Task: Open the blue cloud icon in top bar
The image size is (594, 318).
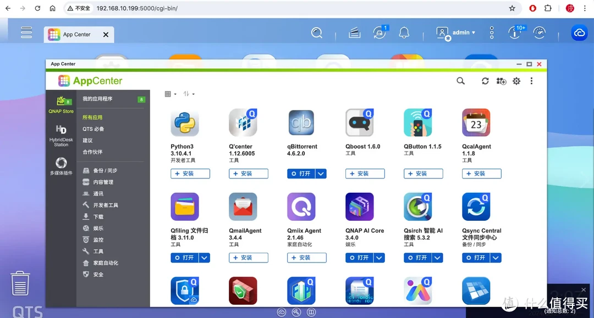Action: pos(579,33)
